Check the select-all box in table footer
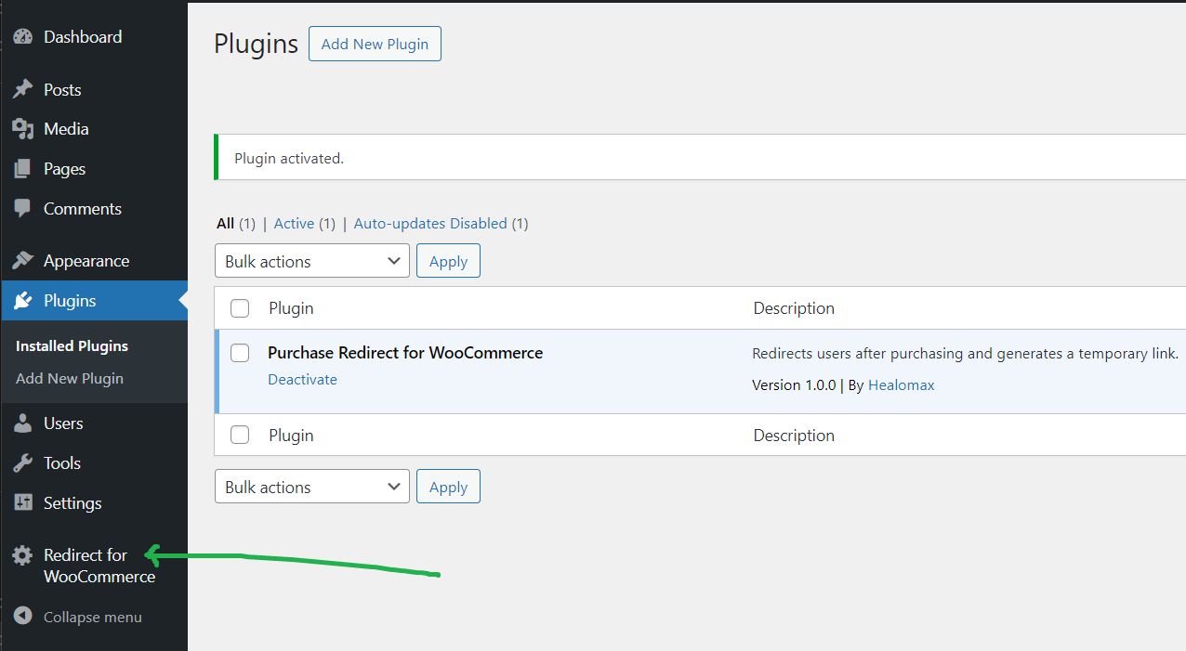Screen dimensions: 1186x651 (240, 435)
